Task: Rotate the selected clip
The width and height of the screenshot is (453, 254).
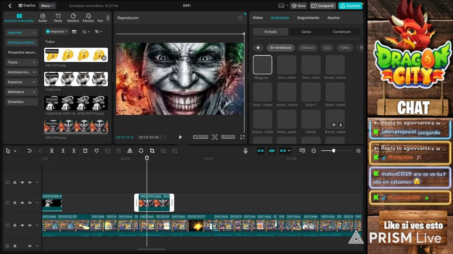Action: (x=141, y=151)
